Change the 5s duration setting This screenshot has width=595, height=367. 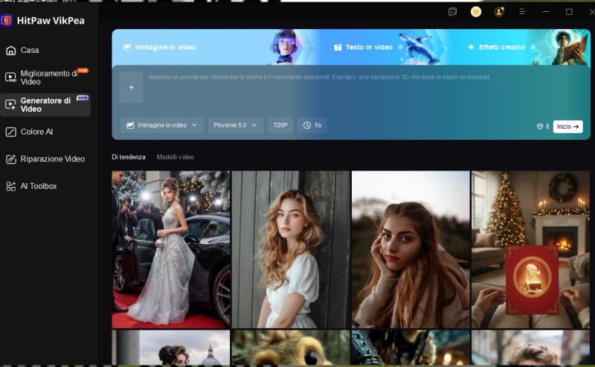tap(312, 125)
